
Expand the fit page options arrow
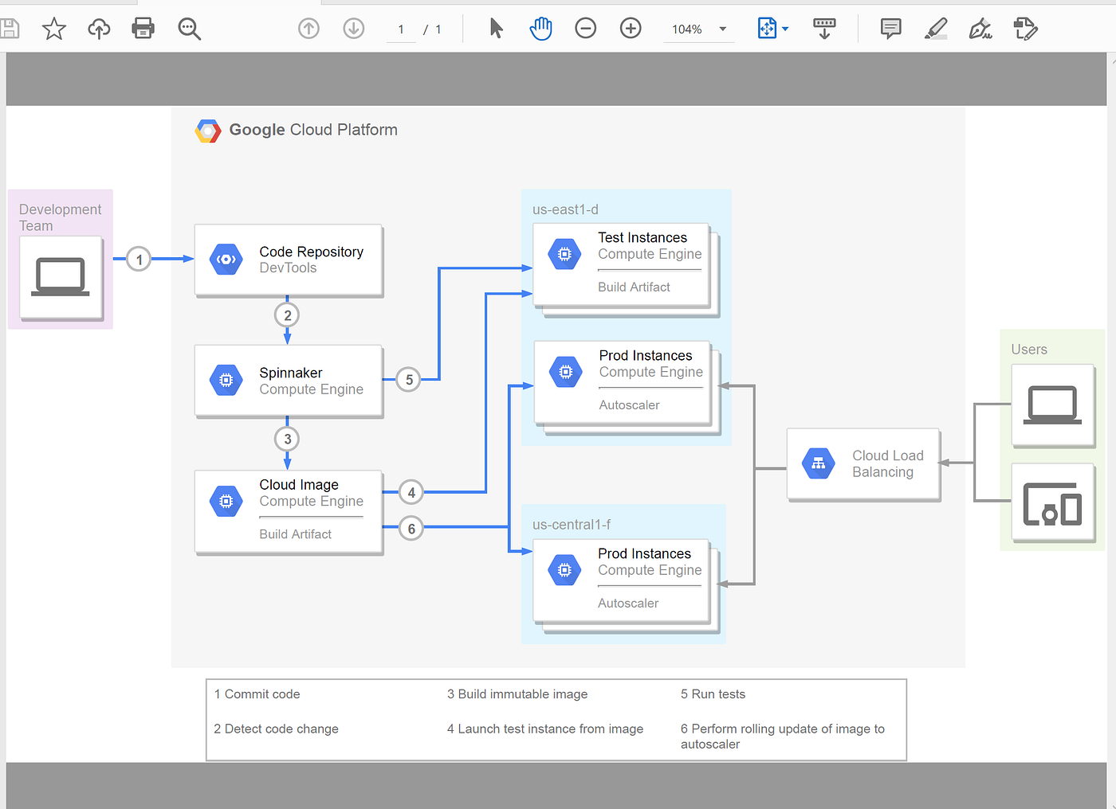pyautogui.click(x=785, y=29)
